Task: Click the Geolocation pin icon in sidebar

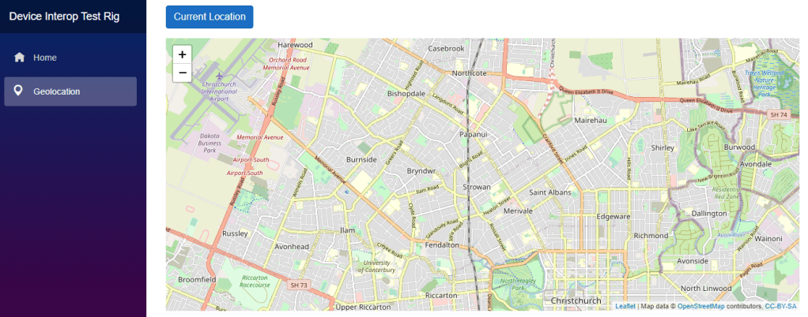Action: coord(19,91)
